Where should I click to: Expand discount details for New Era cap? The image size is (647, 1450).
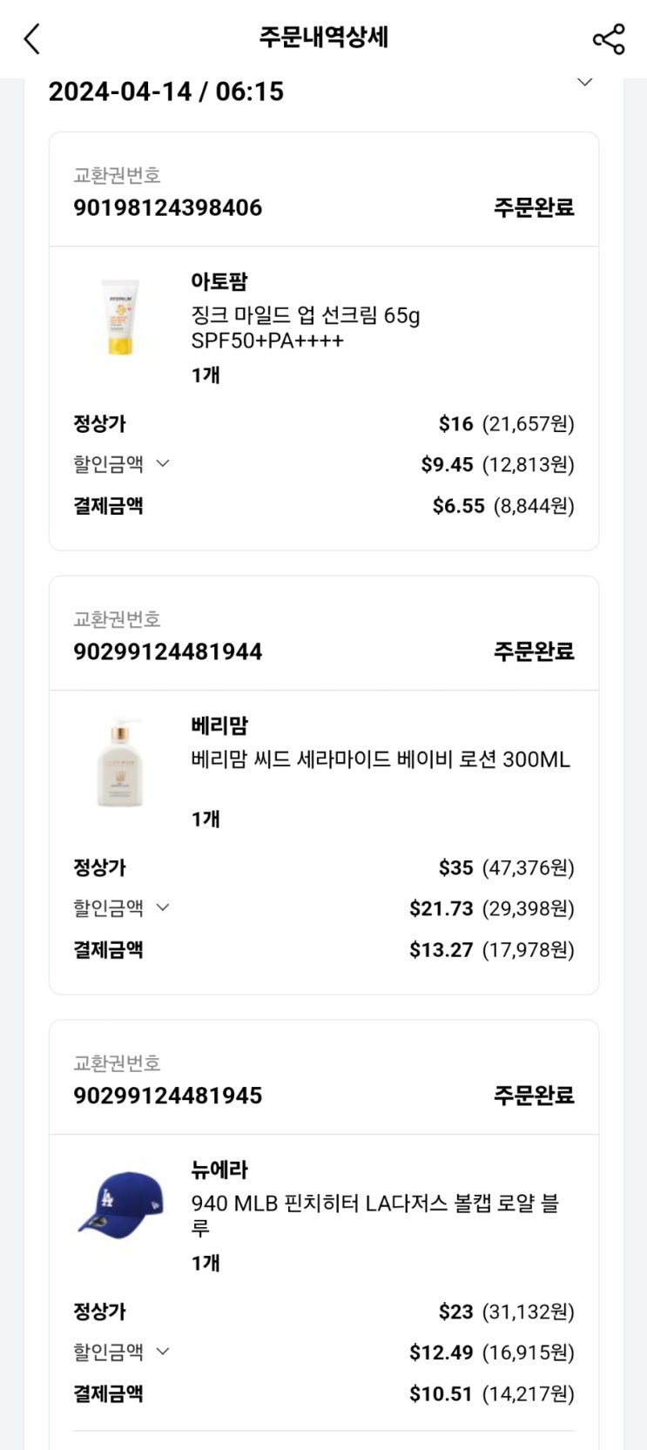point(162,1352)
